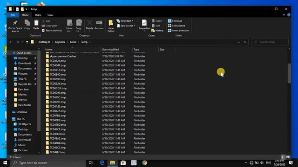This screenshot has height=167, width=298.
Task: Expand the address bar history dropdown
Action: click(x=238, y=42)
